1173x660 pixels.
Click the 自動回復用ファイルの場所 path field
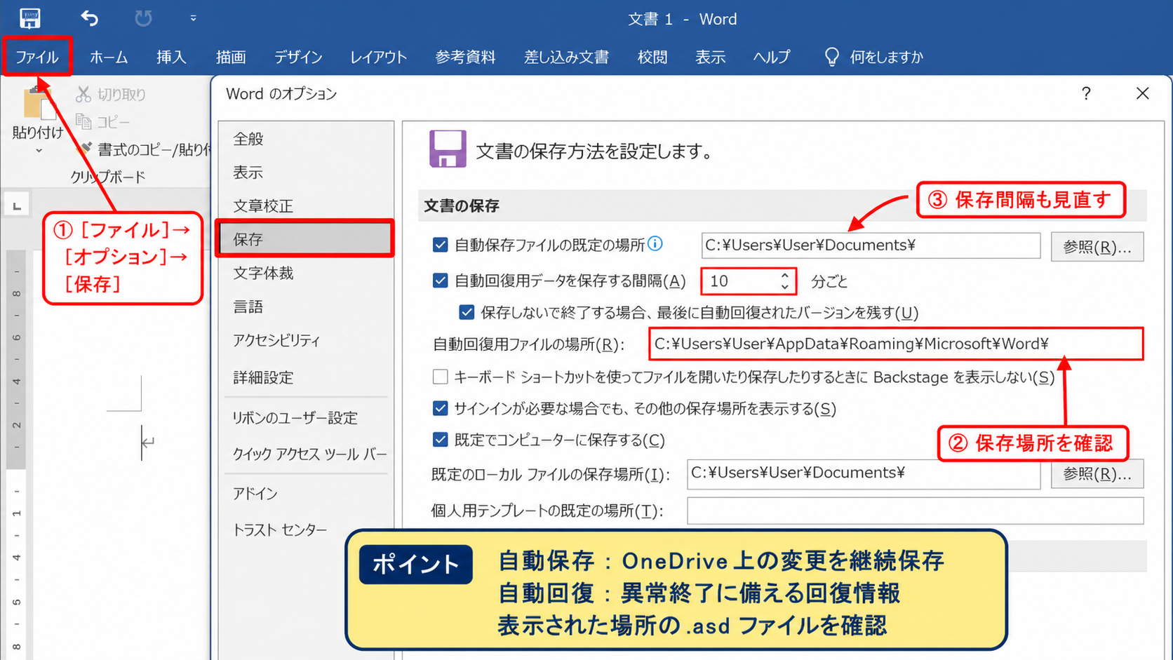[896, 344]
